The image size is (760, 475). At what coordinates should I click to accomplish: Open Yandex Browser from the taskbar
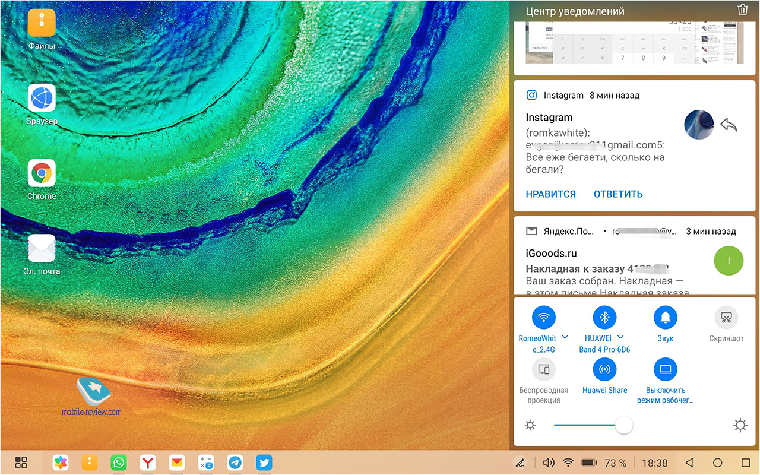[148, 463]
